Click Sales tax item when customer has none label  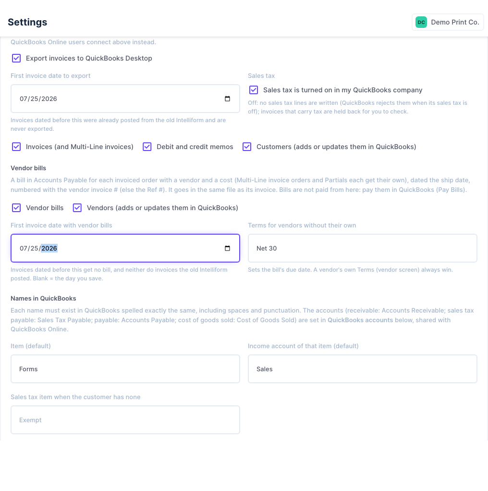[x=75, y=397]
